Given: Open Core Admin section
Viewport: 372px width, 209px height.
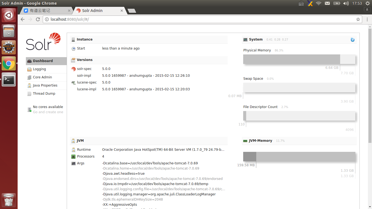Looking at the screenshot, I should click(46, 77).
